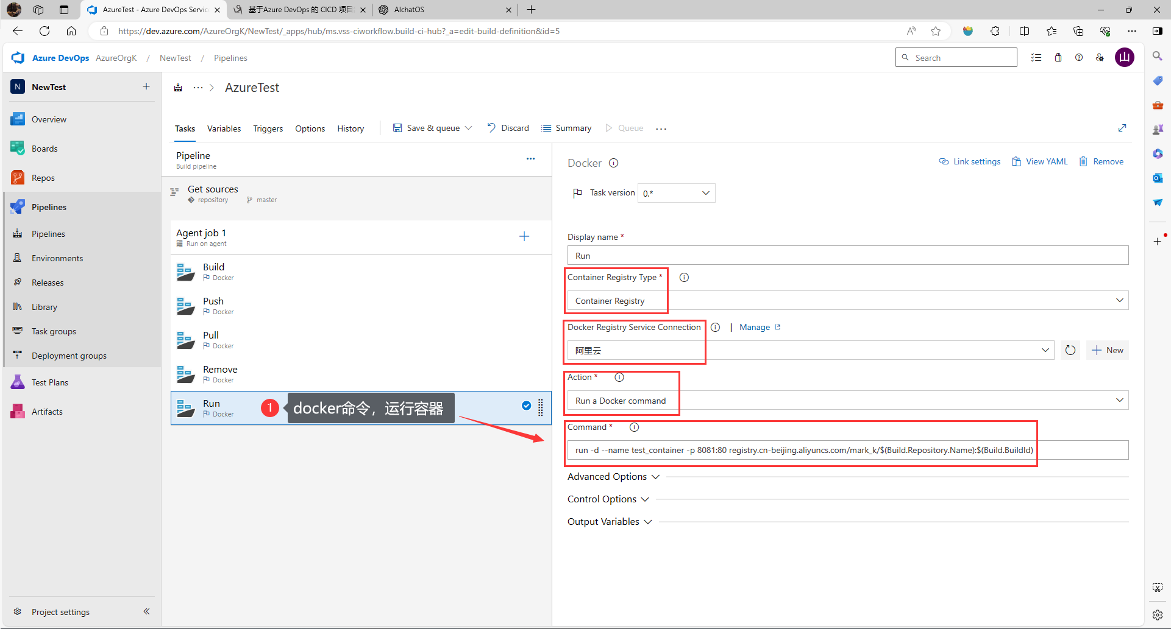Click Link settings
Viewport: 1171px width, 629px height.
point(970,161)
